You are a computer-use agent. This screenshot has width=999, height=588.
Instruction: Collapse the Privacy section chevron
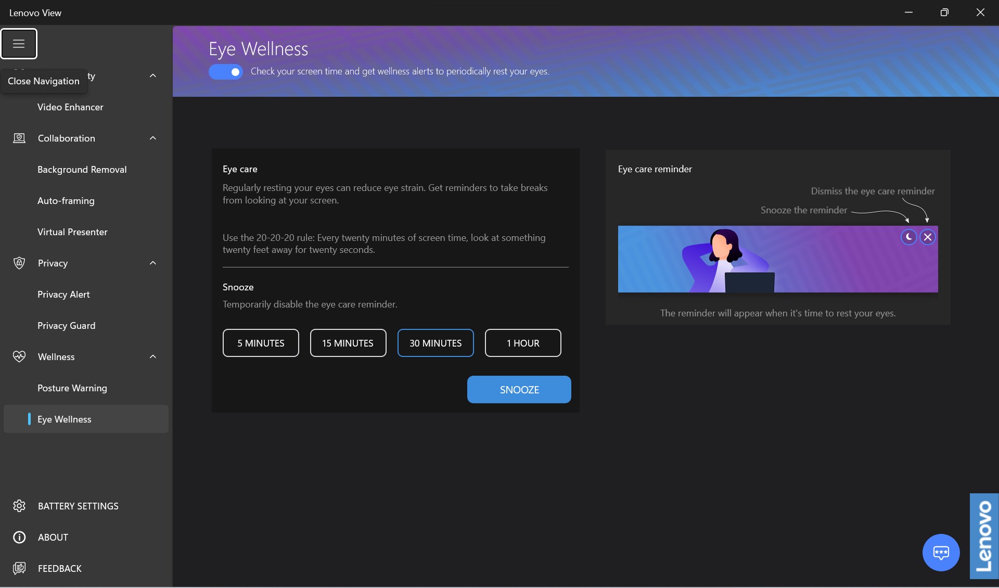pyautogui.click(x=153, y=263)
